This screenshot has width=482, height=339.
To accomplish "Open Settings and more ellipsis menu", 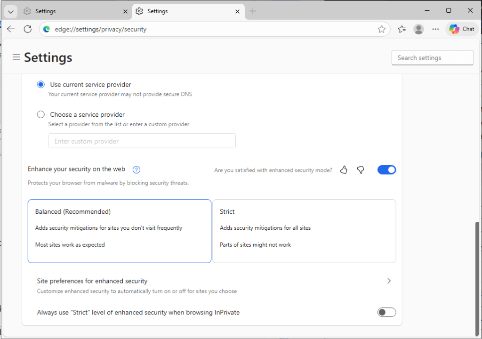I will pos(435,29).
